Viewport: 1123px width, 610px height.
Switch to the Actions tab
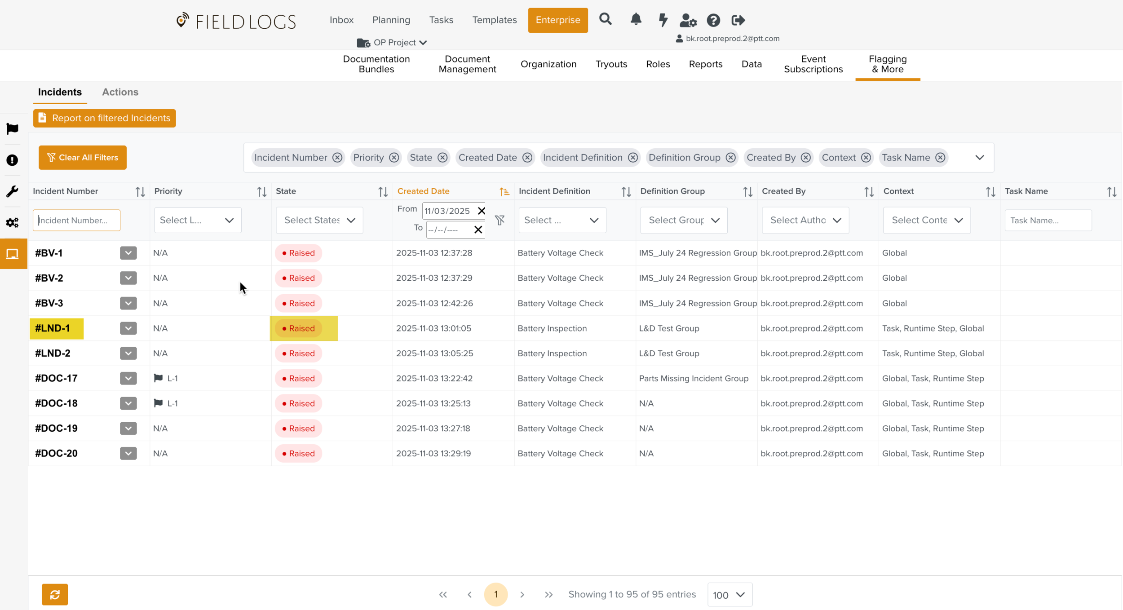pos(120,92)
